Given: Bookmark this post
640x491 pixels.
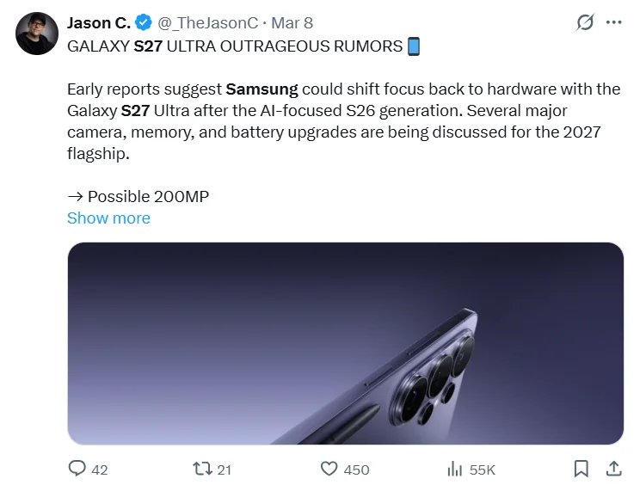Looking at the screenshot, I should pos(582,469).
